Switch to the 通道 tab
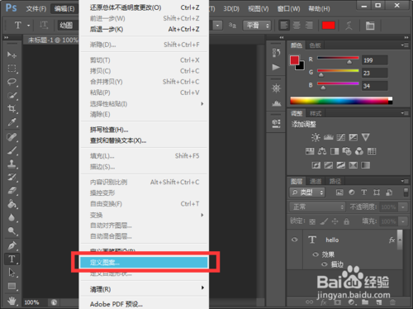The width and height of the screenshot is (413, 309). click(x=316, y=181)
